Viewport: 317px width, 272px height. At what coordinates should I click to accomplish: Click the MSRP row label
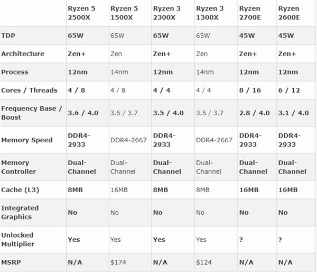click(x=12, y=262)
